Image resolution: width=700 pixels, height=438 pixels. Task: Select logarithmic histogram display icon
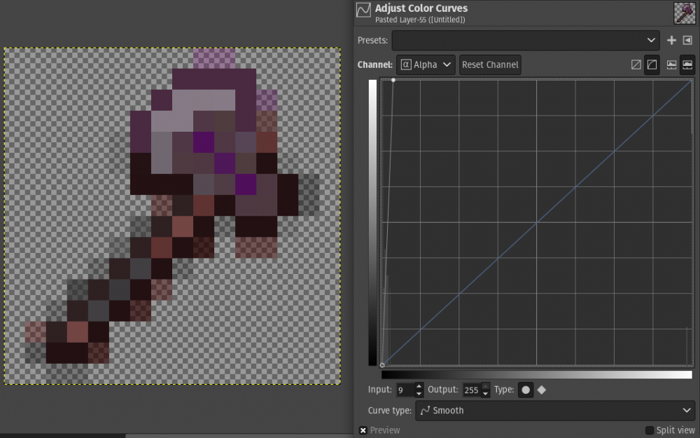687,64
